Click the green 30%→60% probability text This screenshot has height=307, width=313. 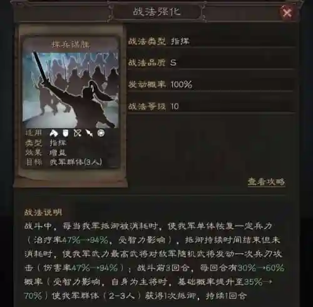click(x=261, y=268)
